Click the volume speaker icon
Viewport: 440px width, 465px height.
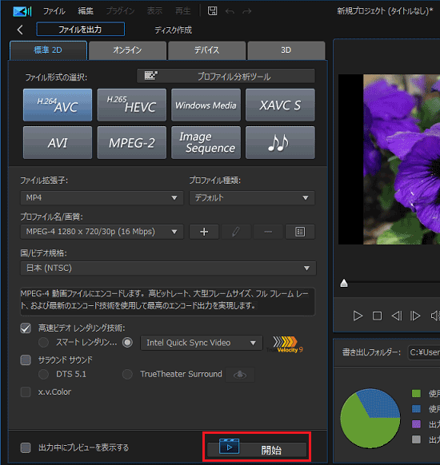435,316
